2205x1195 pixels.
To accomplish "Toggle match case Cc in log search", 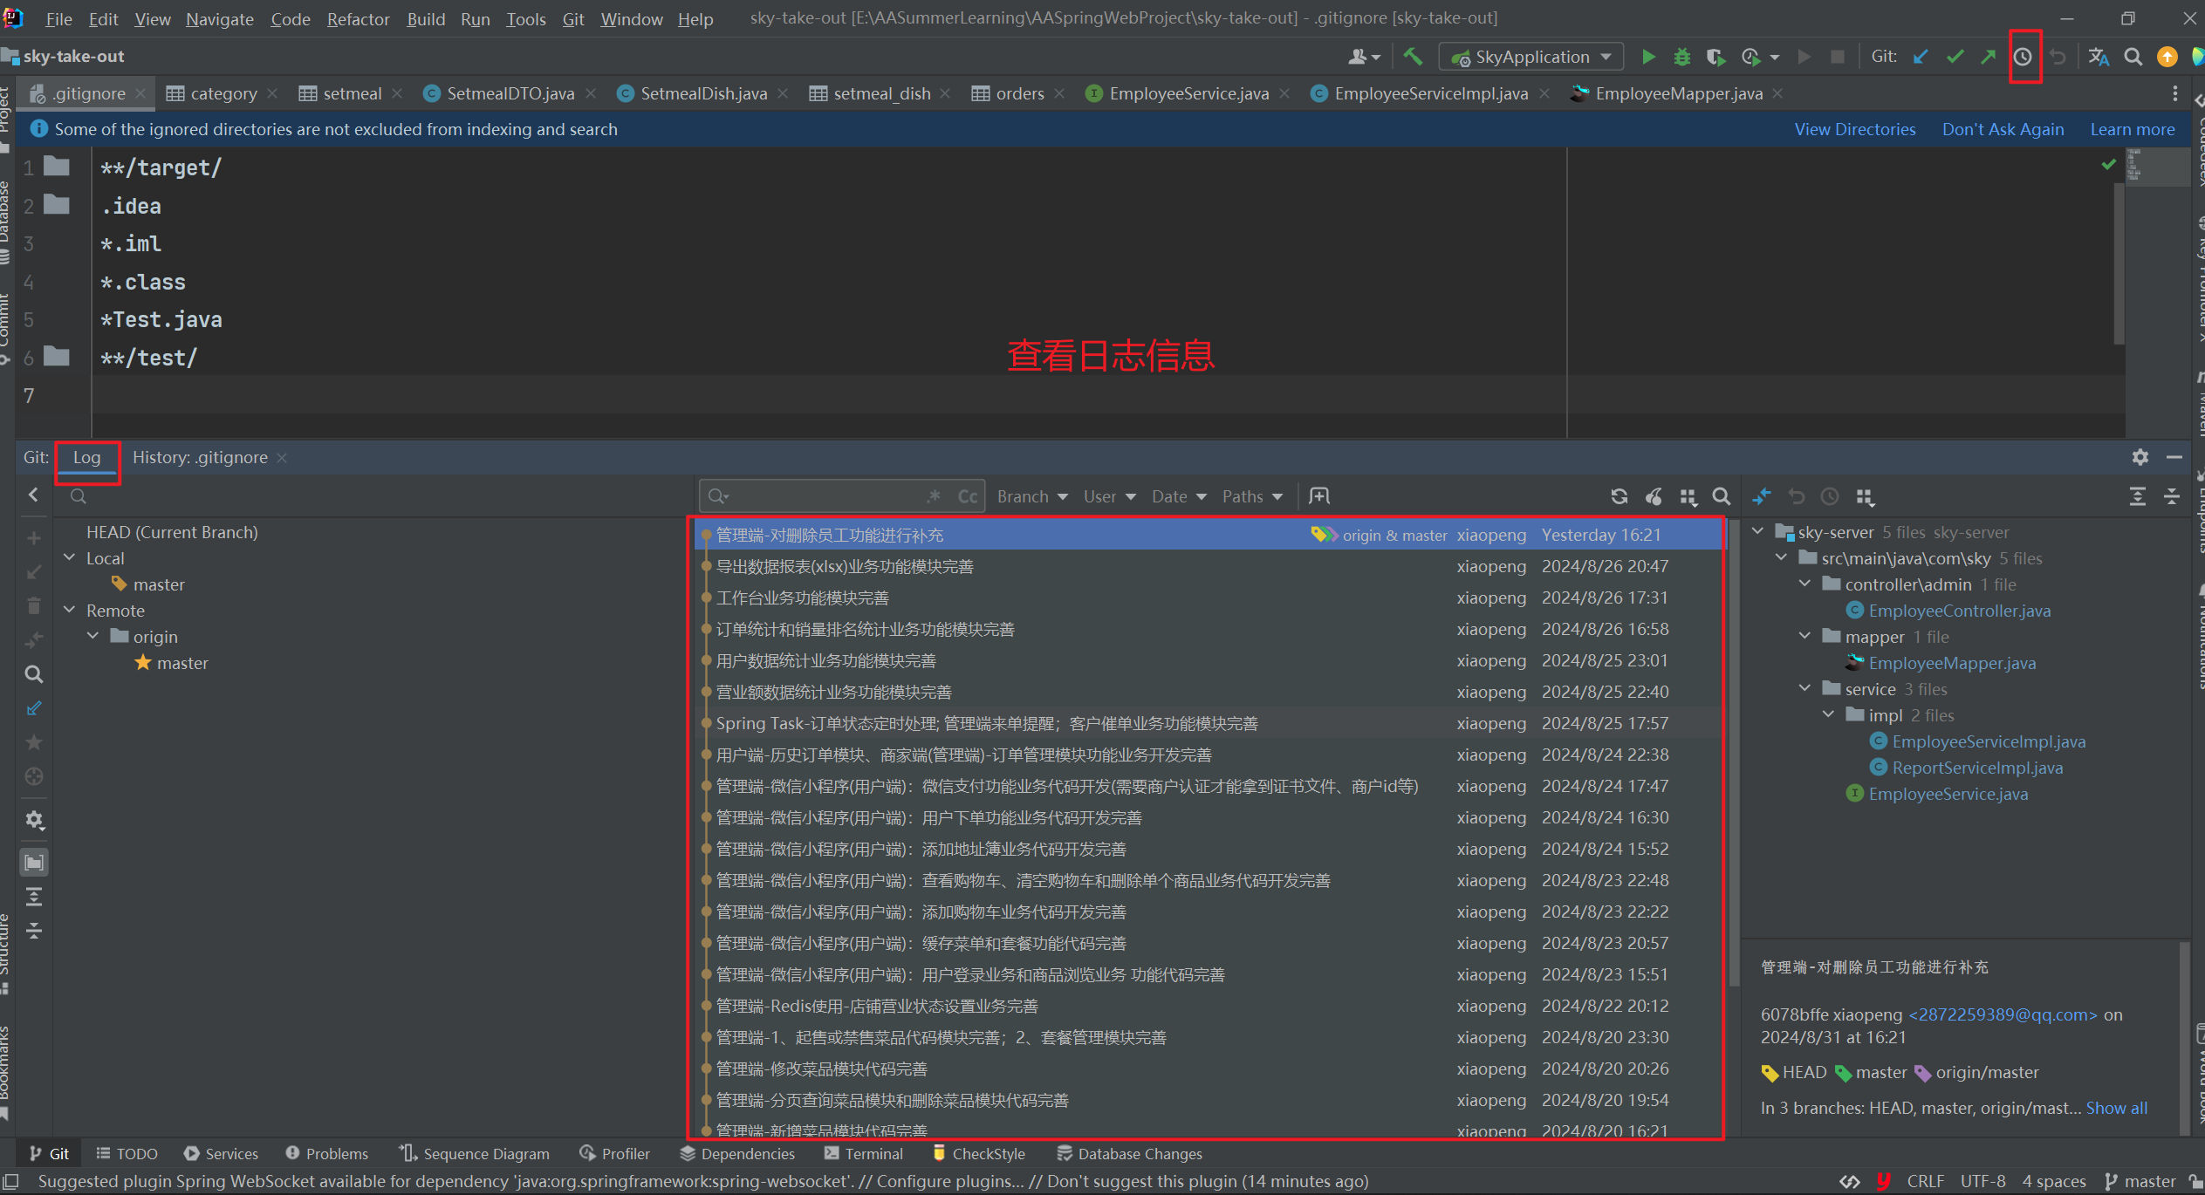I will [x=967, y=496].
